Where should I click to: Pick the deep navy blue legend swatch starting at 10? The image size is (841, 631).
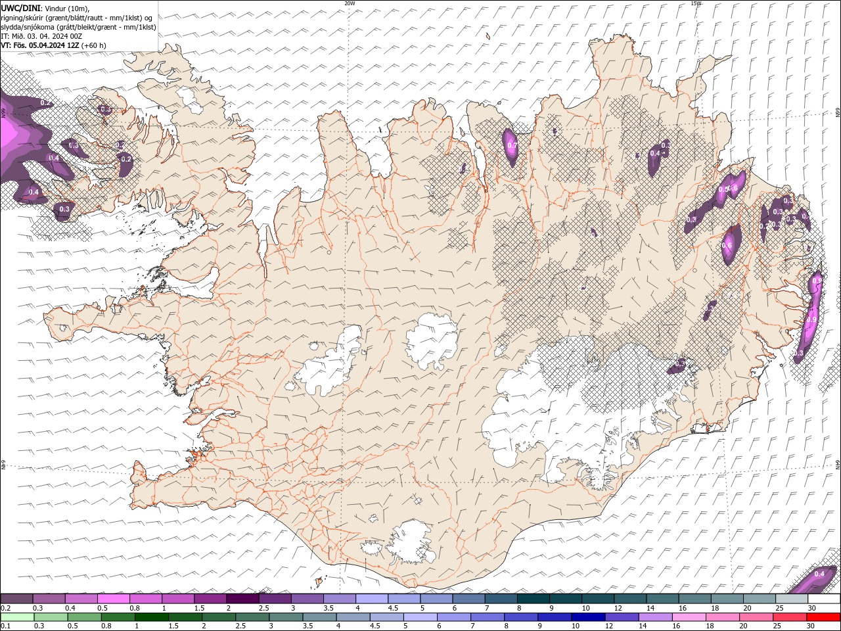587,617
